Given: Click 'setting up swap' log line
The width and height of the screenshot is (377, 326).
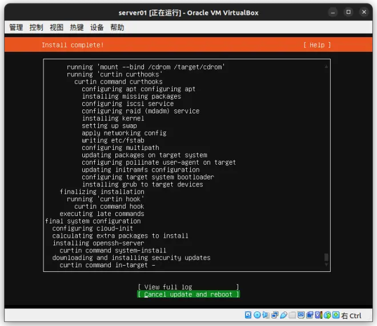Looking at the screenshot, I should (110, 126).
